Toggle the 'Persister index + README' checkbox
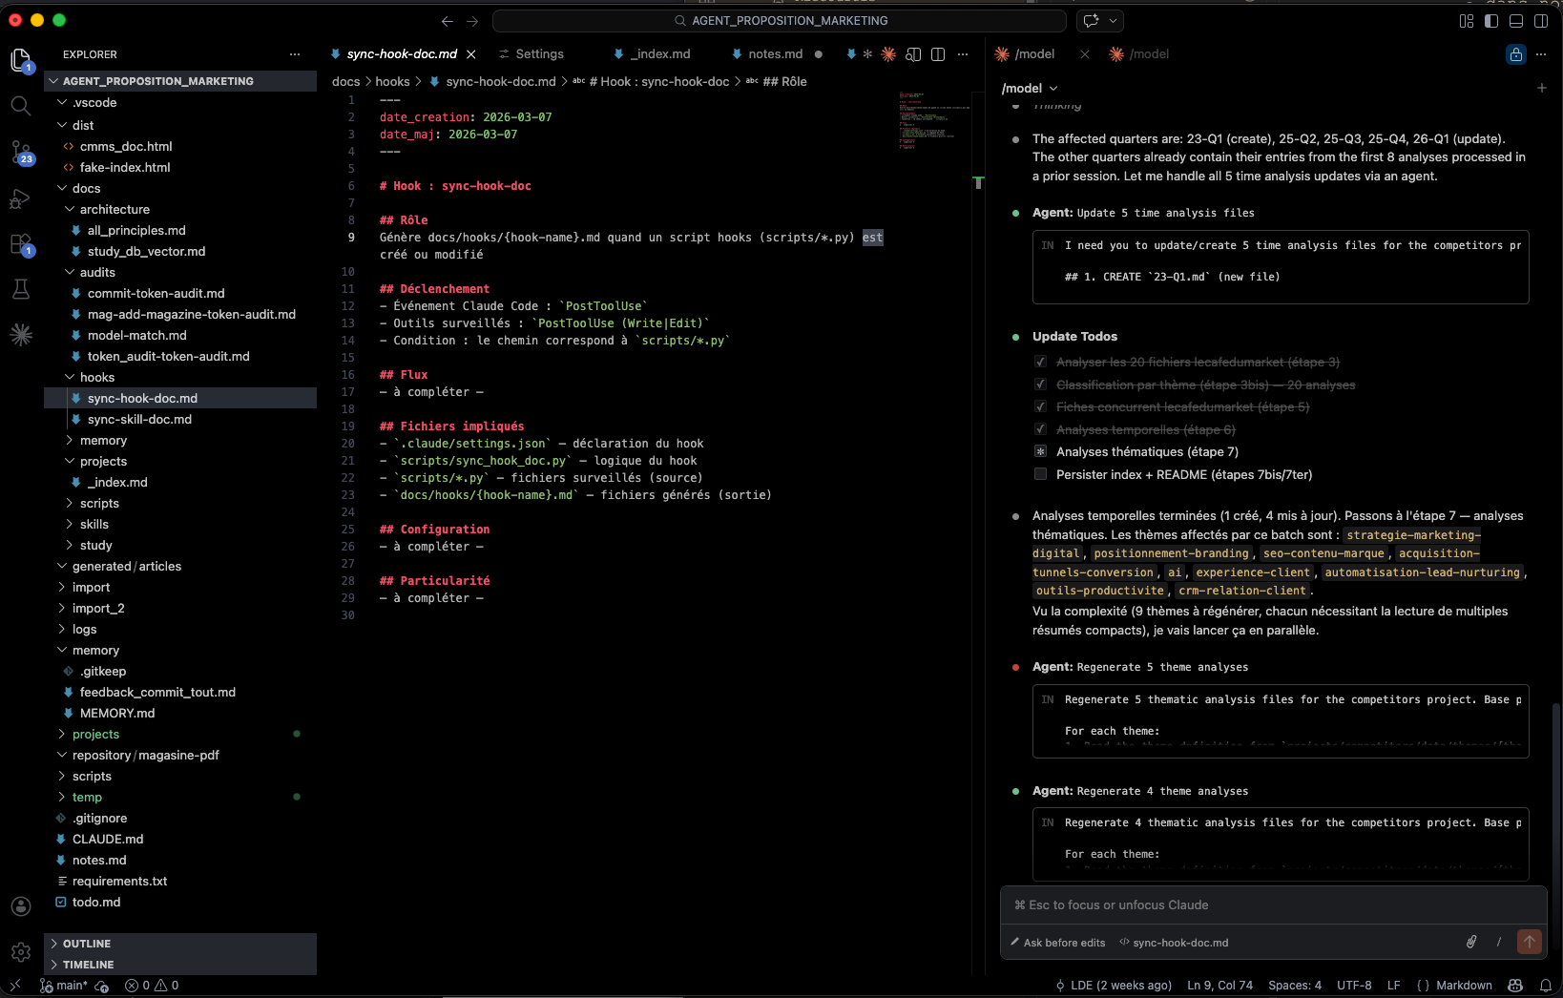The image size is (1563, 998). point(1040,474)
